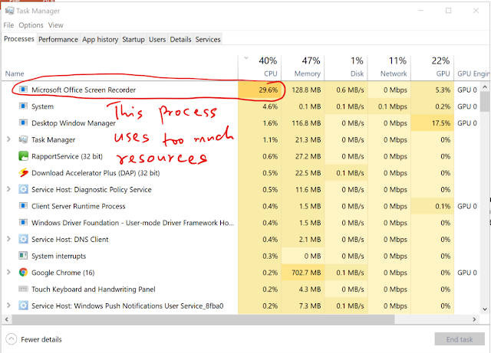Click the Microsoft Office Screen Recorder process icon
The height and width of the screenshot is (353, 491).
pyautogui.click(x=23, y=90)
